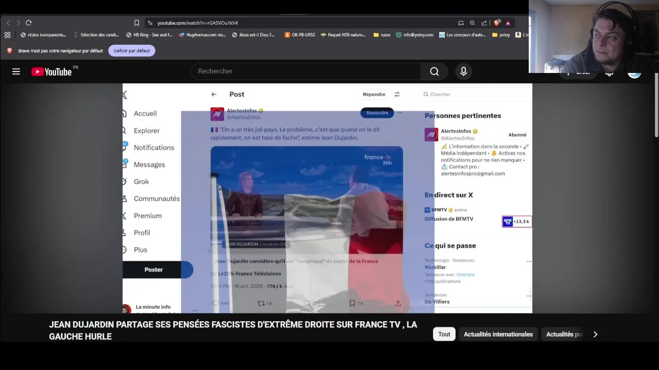Open Notifications in the X sidebar
The image size is (659, 370).
(x=154, y=147)
